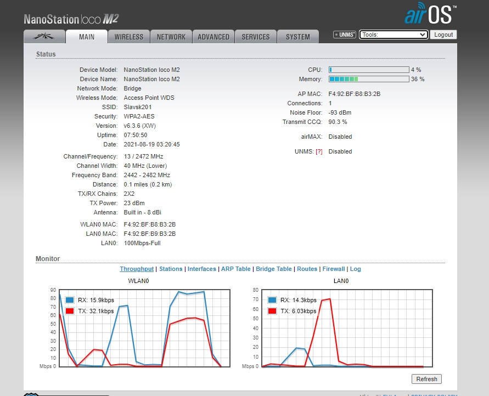Screen dimensions: 489x396
Task: Click the WLAN0 RX rate 15.9kbps
Action: click(102, 300)
